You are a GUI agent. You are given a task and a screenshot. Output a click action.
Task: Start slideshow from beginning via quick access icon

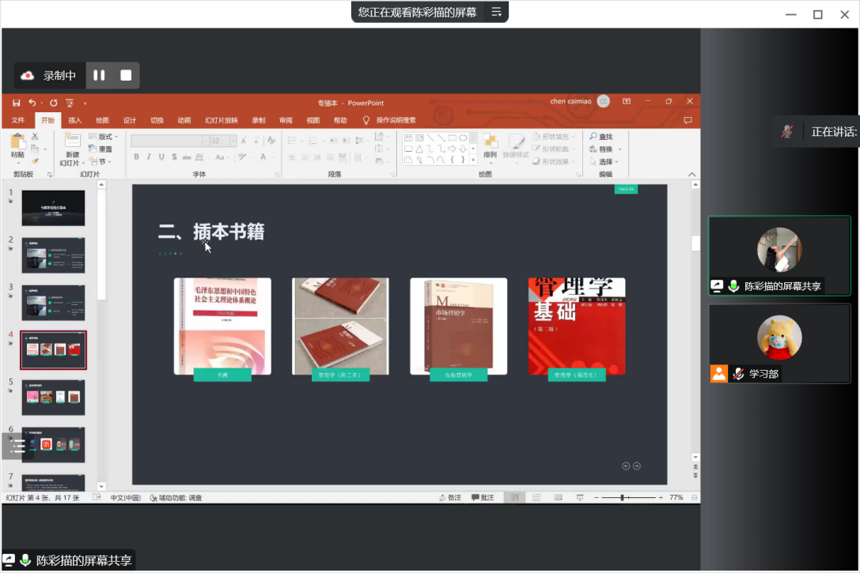point(70,103)
